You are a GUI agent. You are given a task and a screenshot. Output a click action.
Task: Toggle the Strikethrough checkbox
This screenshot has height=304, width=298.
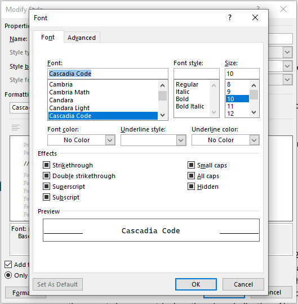pyautogui.click(x=46, y=165)
